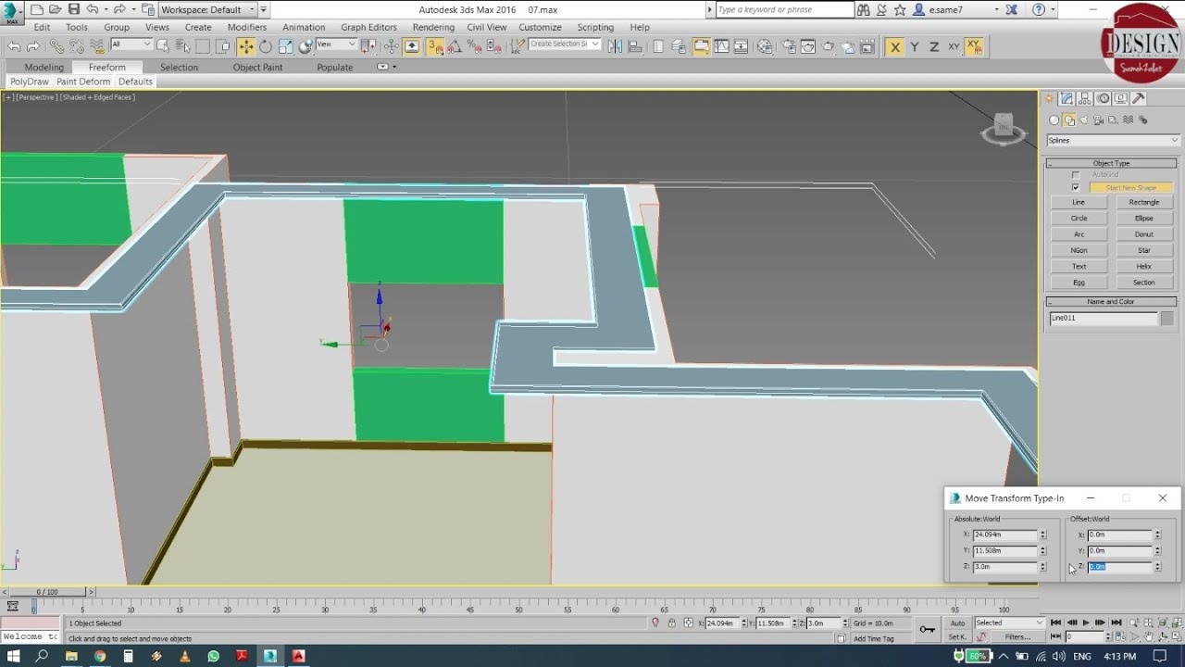Enable the AutoGrid checkbox

pyautogui.click(x=1076, y=174)
